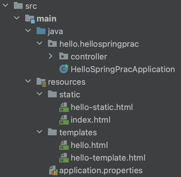Screen dimensions: 181x177
Task: Select the hello.html file name
Action: (x=89, y=145)
